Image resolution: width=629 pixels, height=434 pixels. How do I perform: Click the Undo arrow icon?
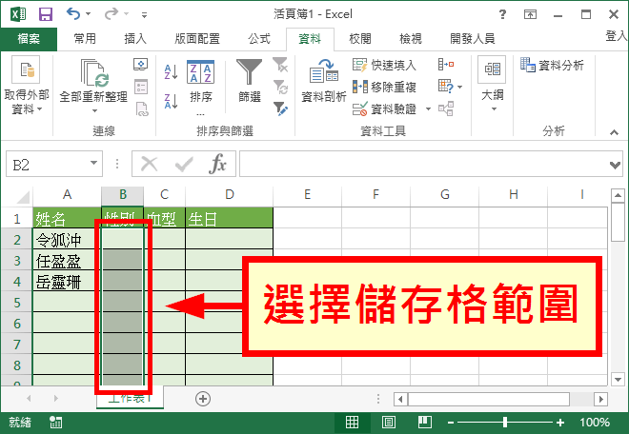point(73,14)
